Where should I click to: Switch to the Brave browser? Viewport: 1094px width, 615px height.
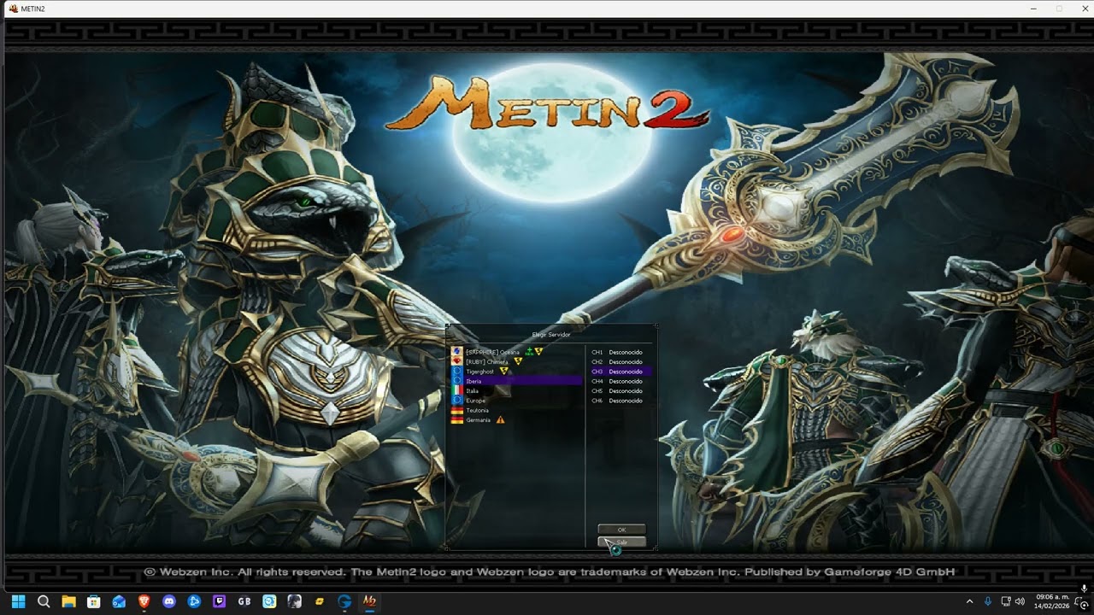tap(144, 601)
